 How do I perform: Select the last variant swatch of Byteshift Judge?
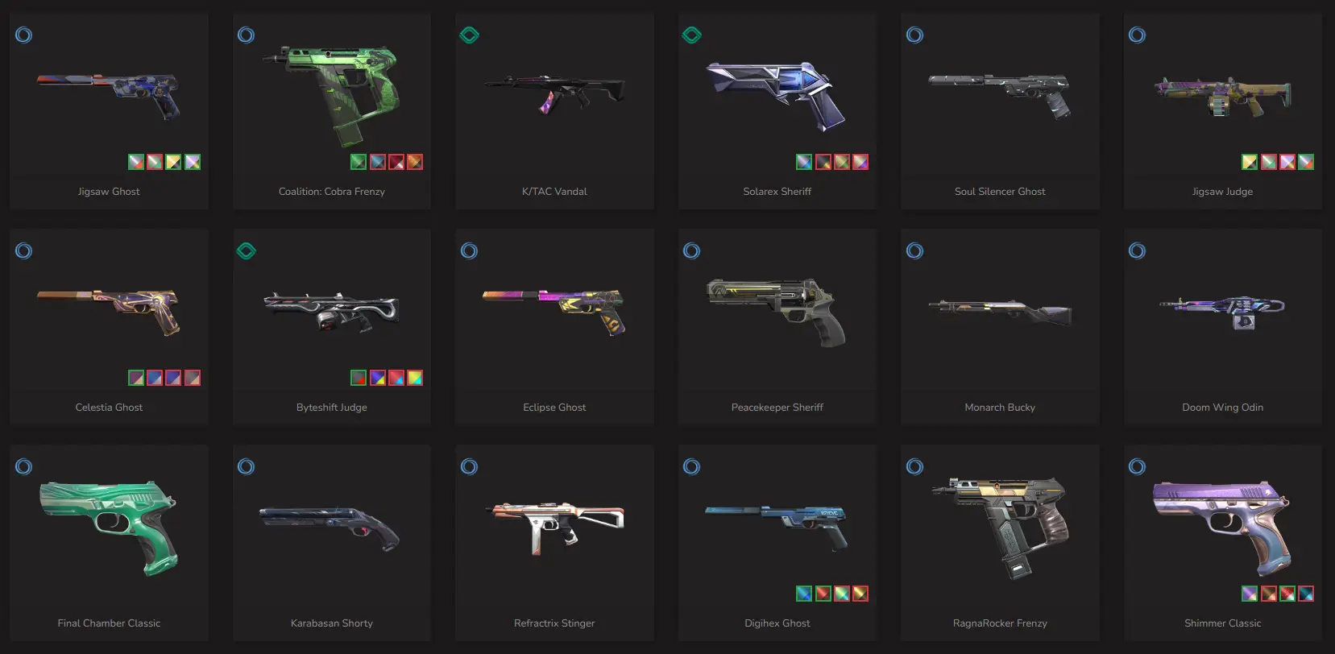click(415, 378)
